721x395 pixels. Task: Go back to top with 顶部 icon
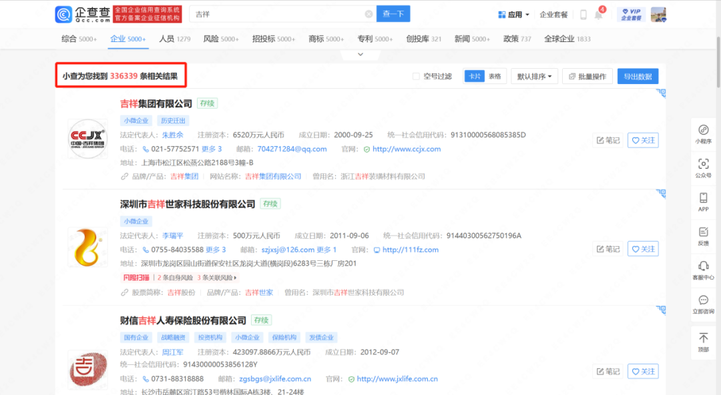[x=703, y=342]
